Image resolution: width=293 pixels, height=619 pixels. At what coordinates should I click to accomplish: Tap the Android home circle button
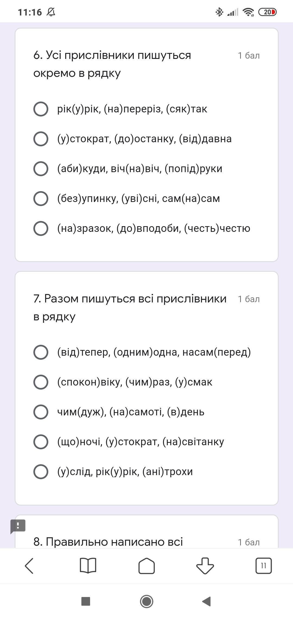click(146, 601)
